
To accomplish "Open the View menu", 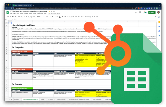I will pyautogui.click(x=18, y=14).
